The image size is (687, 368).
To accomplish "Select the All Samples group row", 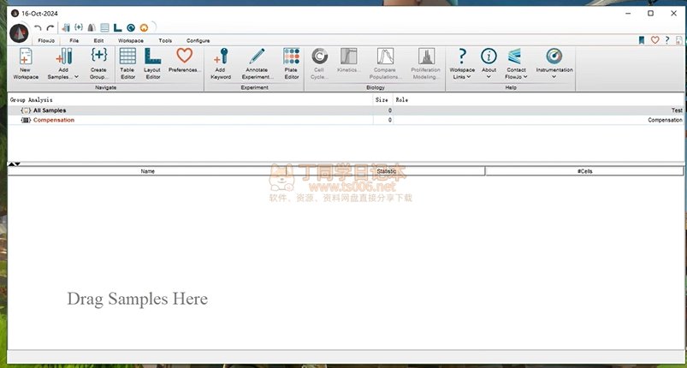I will (x=346, y=110).
